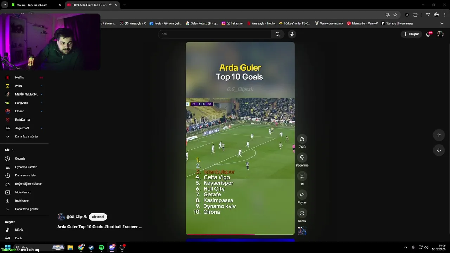The image size is (450, 253).
Task: Expand the Siz section chevron
Action: pyautogui.click(x=13, y=150)
